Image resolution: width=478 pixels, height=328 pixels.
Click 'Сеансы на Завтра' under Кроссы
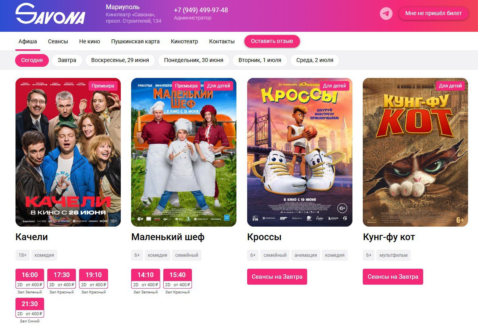[277, 277]
